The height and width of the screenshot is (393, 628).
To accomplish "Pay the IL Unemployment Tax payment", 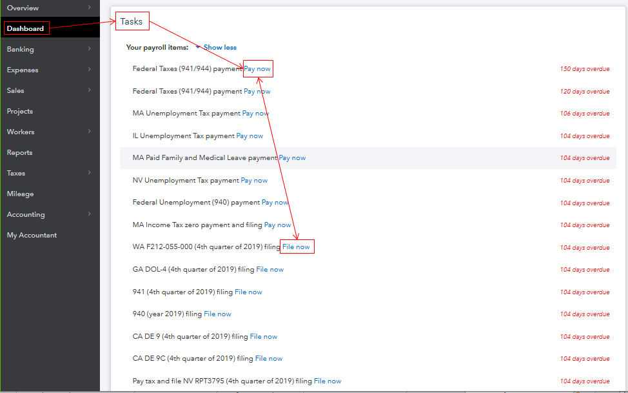I will tap(250, 136).
